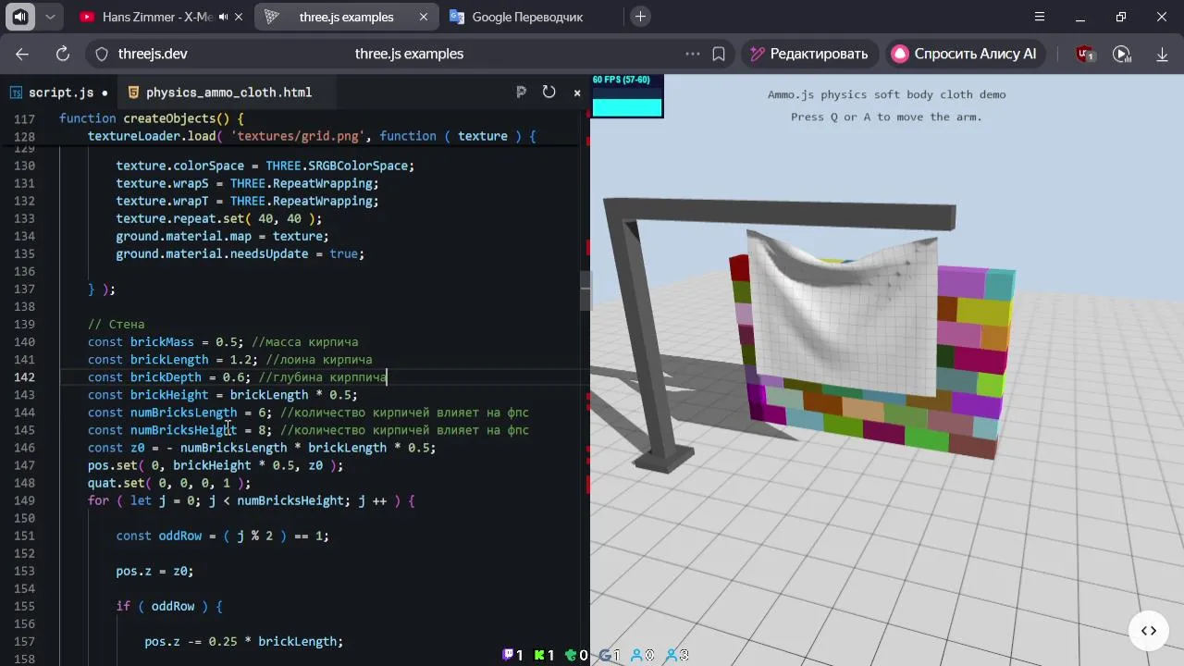
Task: Click line number 142 in gutter
Action: click(x=25, y=377)
